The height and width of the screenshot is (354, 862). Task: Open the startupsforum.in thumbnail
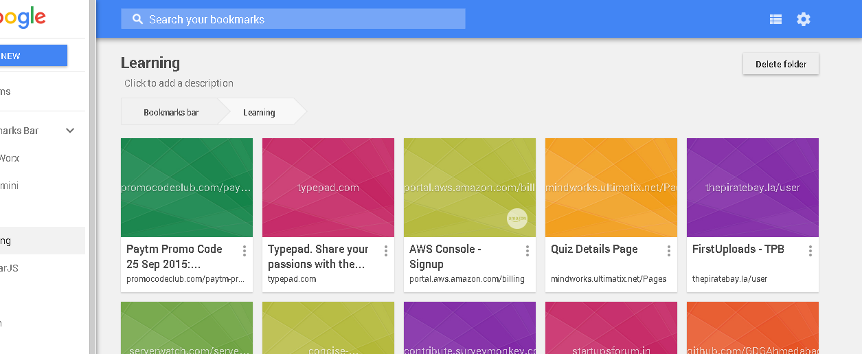(611, 328)
